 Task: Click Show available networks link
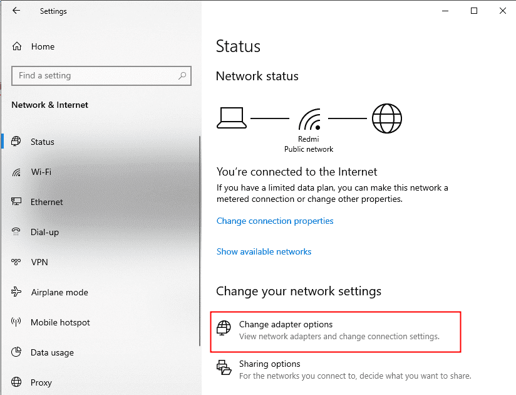pyautogui.click(x=264, y=251)
